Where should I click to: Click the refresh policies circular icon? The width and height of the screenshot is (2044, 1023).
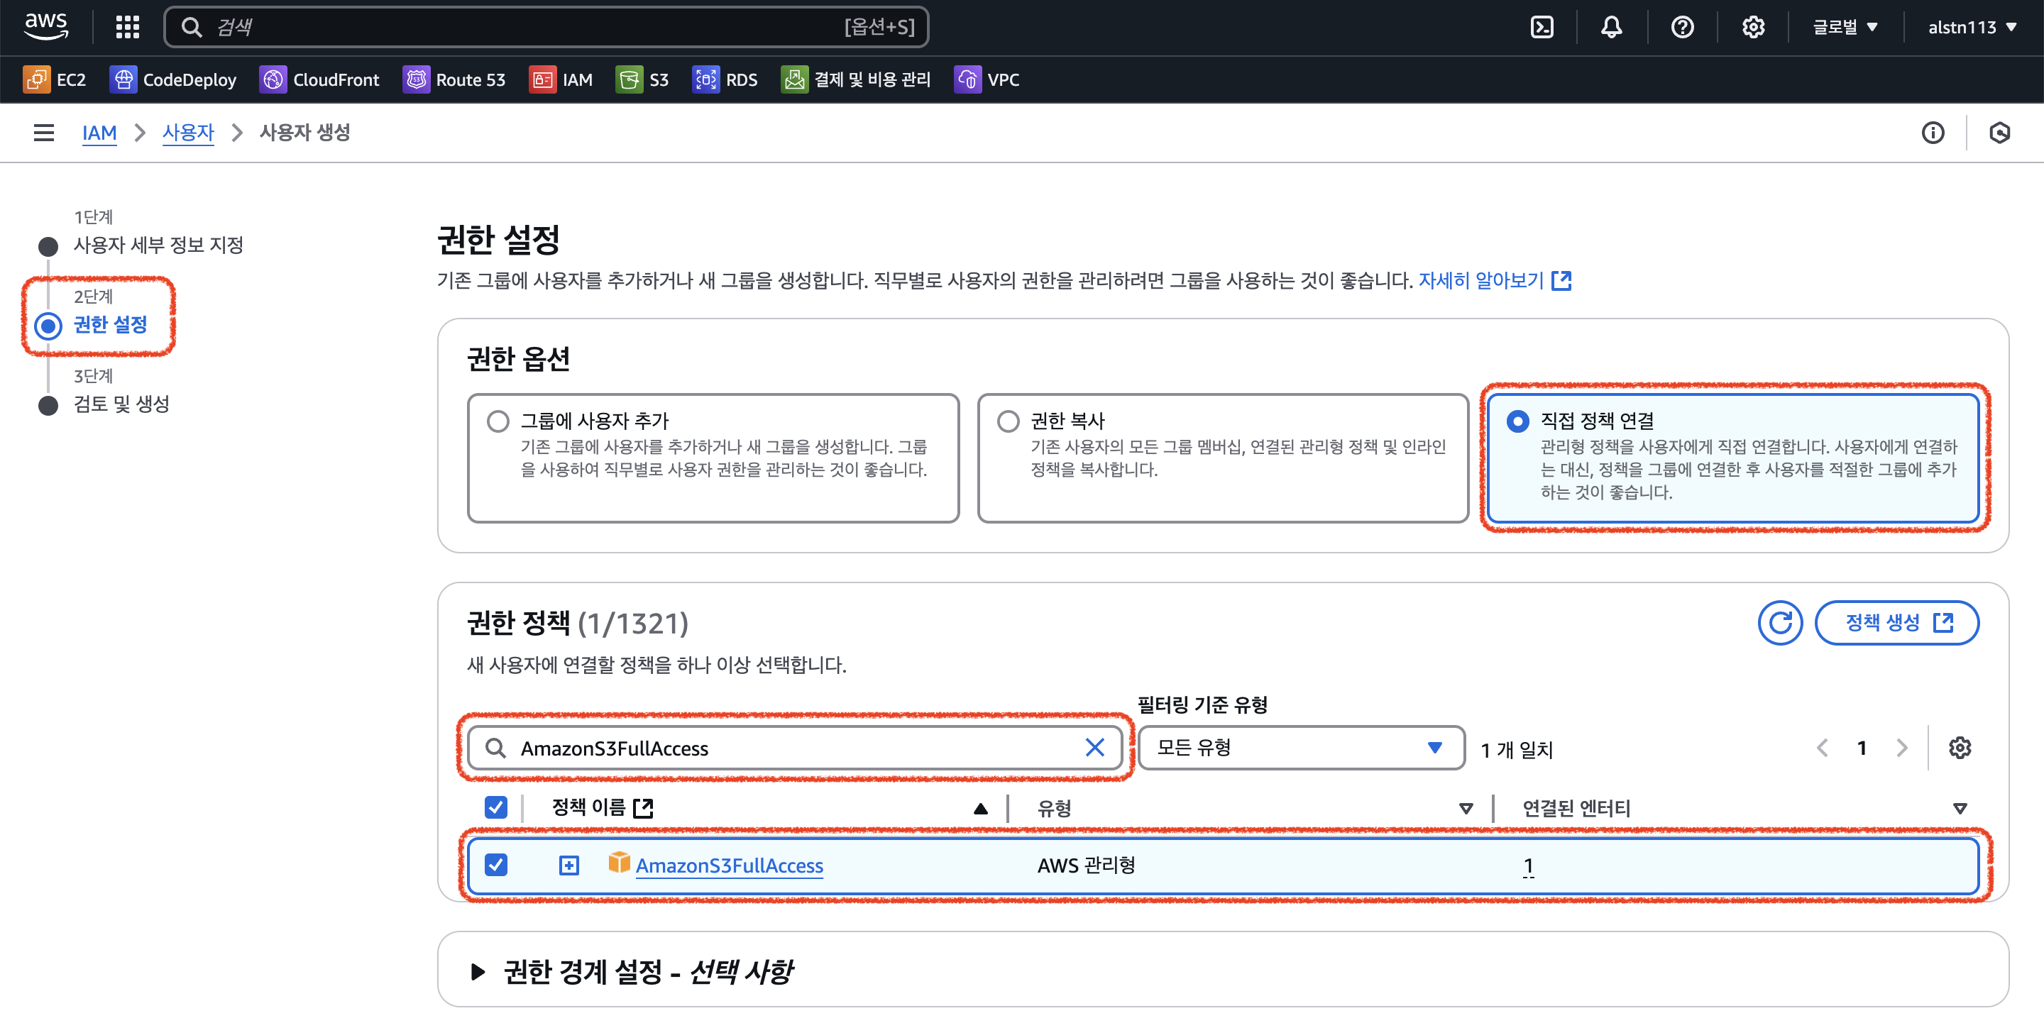[x=1779, y=622]
